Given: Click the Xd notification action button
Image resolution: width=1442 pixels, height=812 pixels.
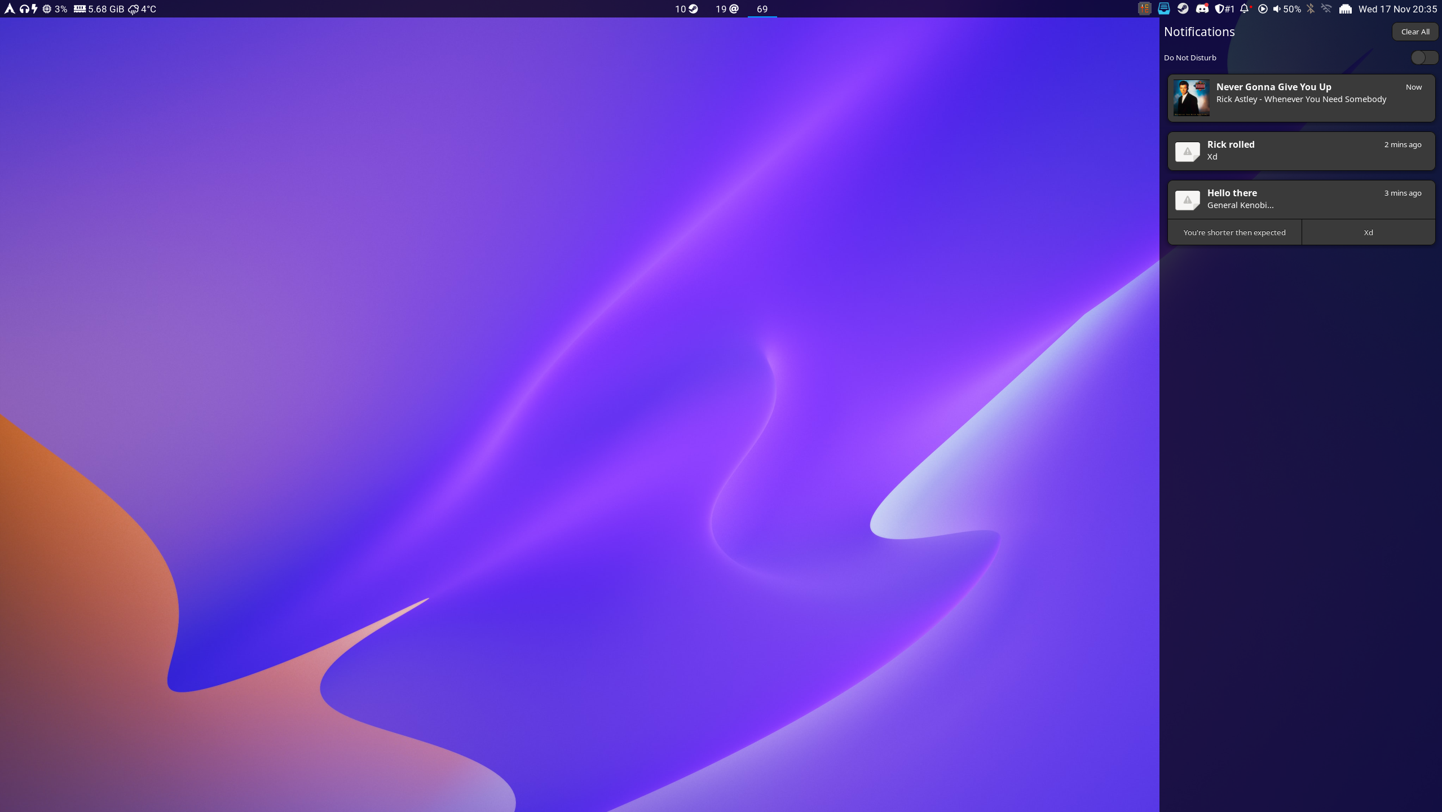Looking at the screenshot, I should tap(1368, 232).
